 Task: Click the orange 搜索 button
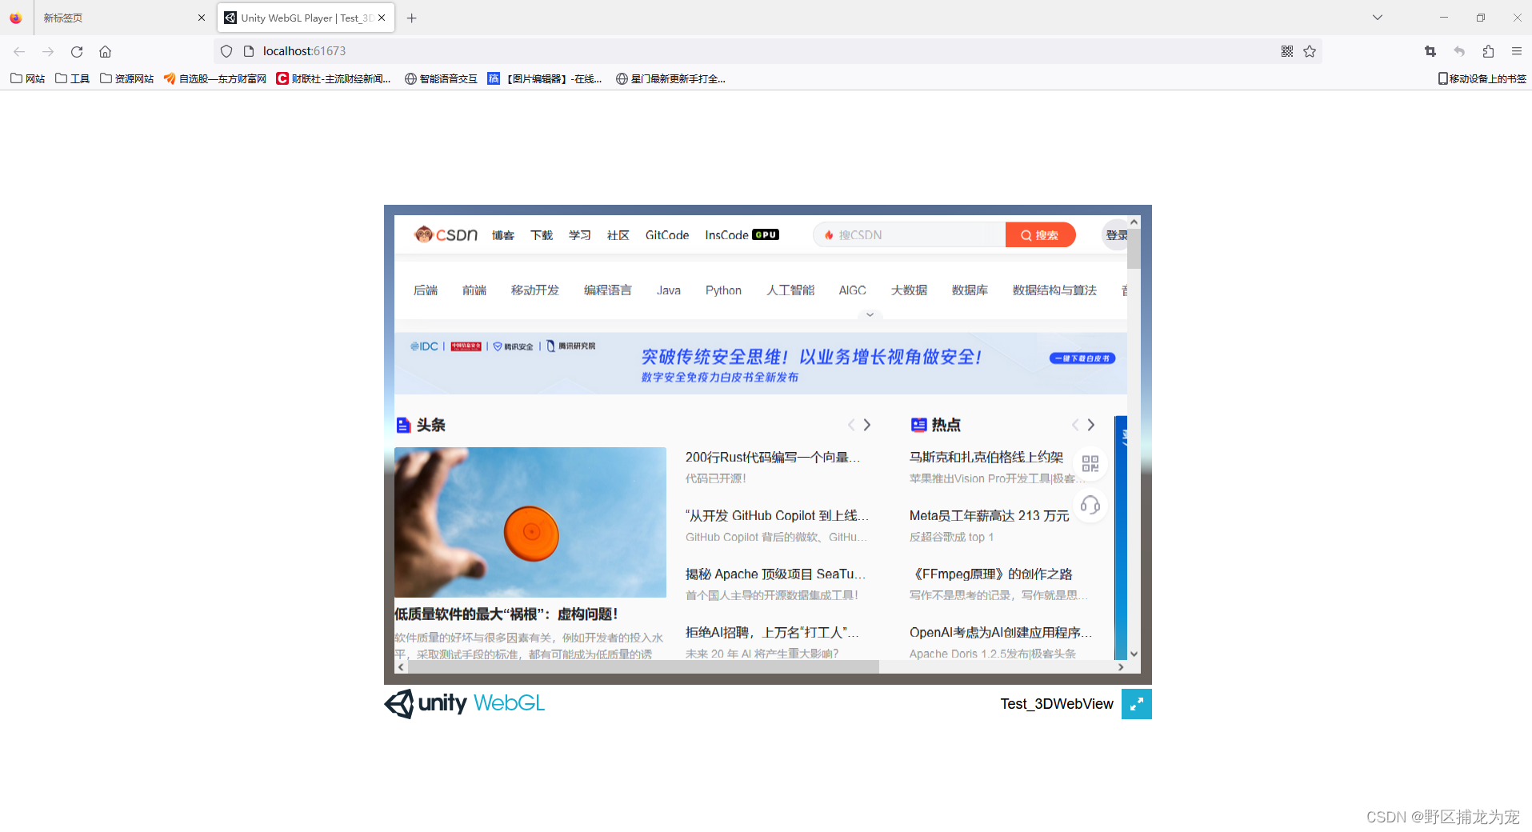pyautogui.click(x=1040, y=234)
